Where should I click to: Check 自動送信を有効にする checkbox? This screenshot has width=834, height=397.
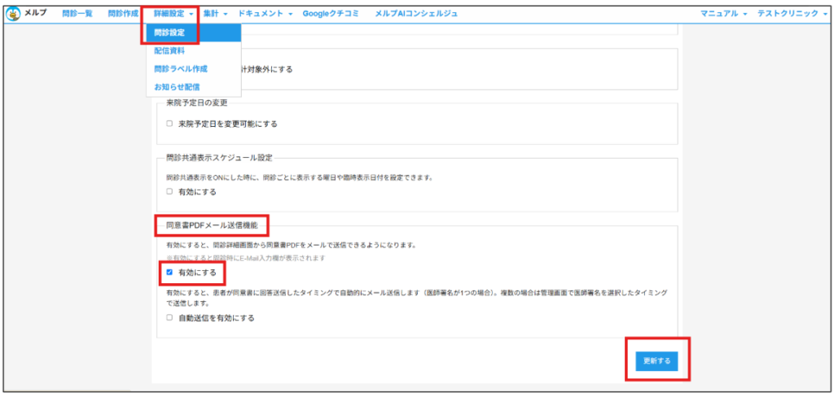pyautogui.click(x=169, y=318)
